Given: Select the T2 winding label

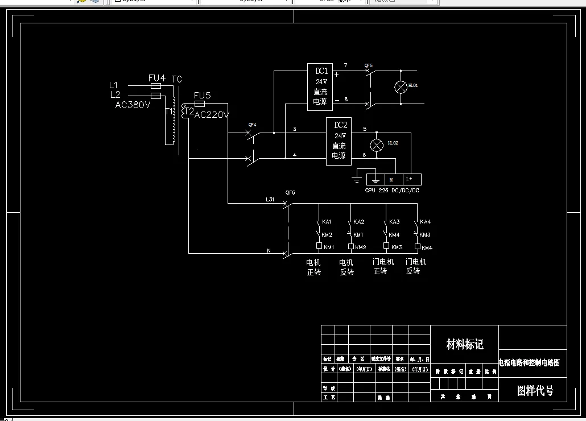Looking at the screenshot, I should click(x=190, y=111).
